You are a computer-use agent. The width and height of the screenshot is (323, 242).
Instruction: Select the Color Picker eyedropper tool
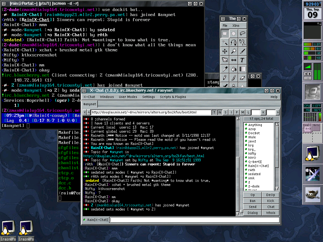225,69
